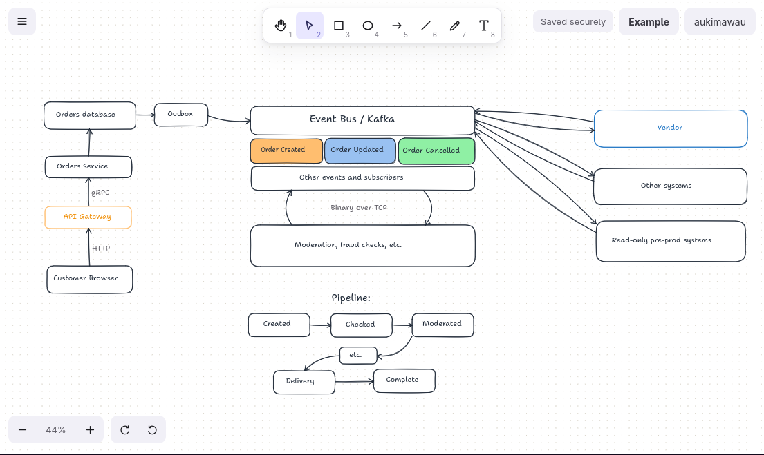The width and height of the screenshot is (764, 455).
Task: Select the Arrow drawing tool
Action: click(397, 26)
